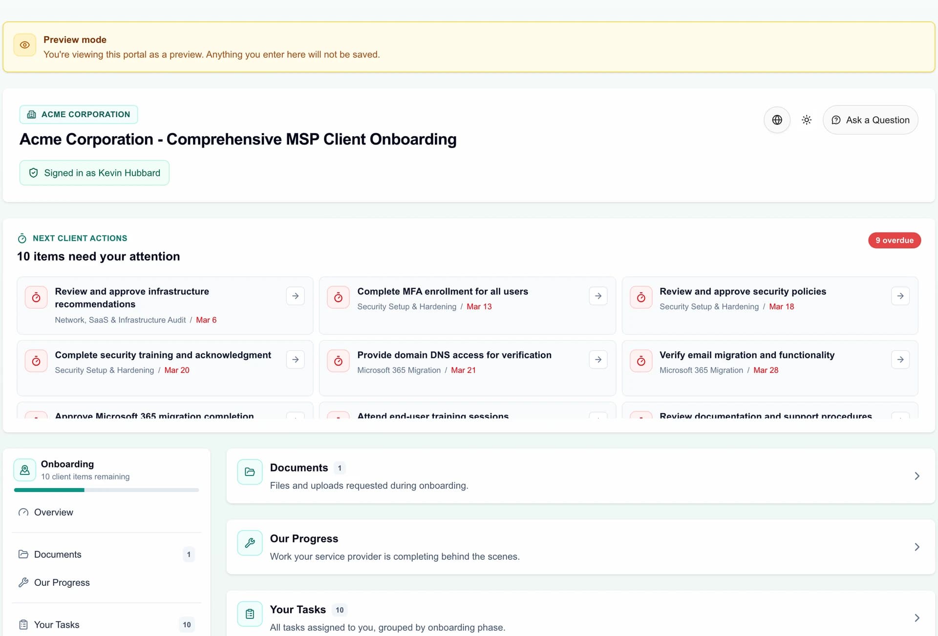Image resolution: width=938 pixels, height=636 pixels.
Task: Select Documents in the sidebar
Action: click(x=107, y=554)
